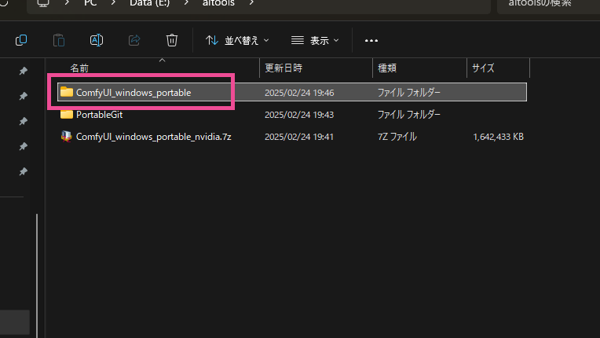Image resolution: width=600 pixels, height=338 pixels.
Task: Click the PC breadcrumb in the address bar
Action: point(90,3)
